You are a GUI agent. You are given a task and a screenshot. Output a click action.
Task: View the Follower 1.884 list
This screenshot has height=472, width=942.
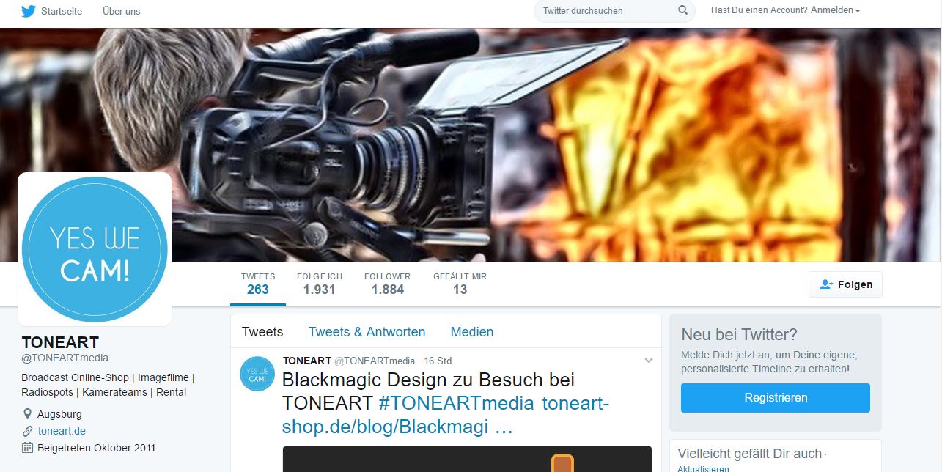point(387,284)
